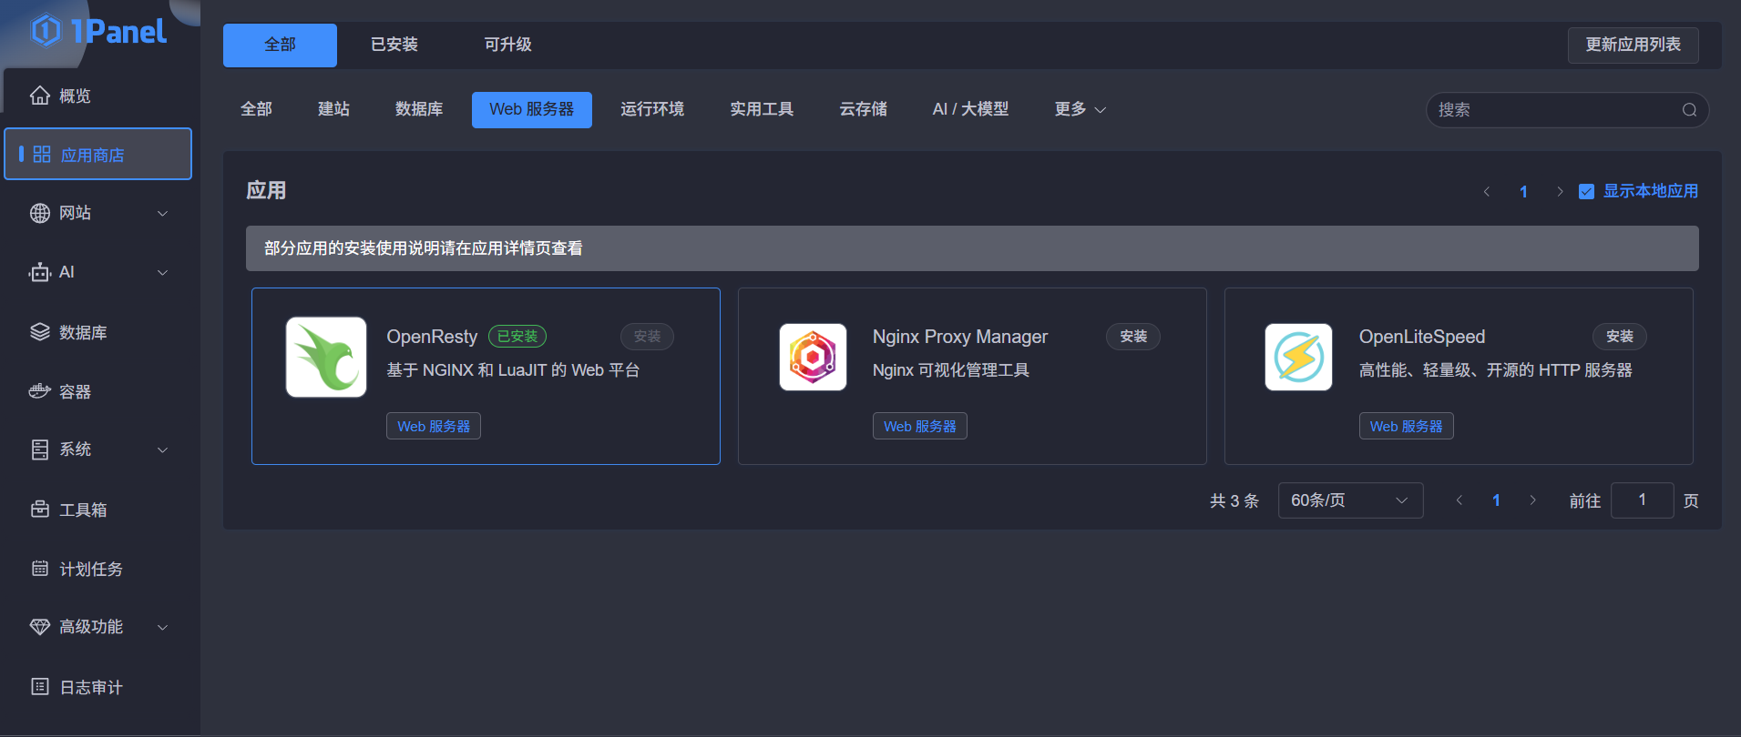Screen dimensions: 1741x737
Task: Open the 概览 sidebar menu item
Action: (98, 96)
